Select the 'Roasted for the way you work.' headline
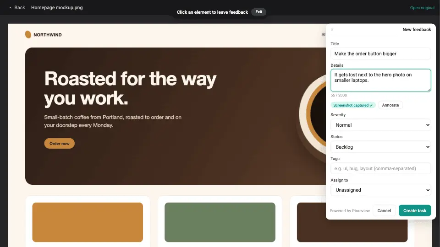This screenshot has height=247, width=440. 130,88
